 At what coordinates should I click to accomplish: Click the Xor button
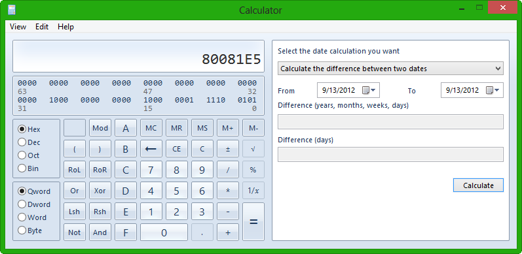coord(100,191)
